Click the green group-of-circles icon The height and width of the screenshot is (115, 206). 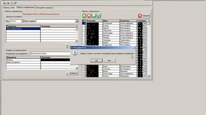point(99,16)
